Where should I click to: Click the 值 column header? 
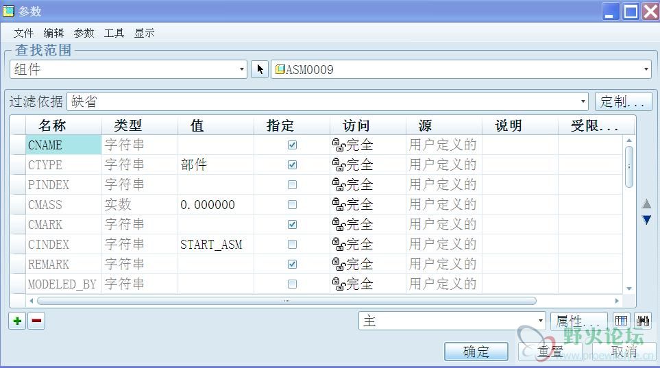[x=216, y=125]
